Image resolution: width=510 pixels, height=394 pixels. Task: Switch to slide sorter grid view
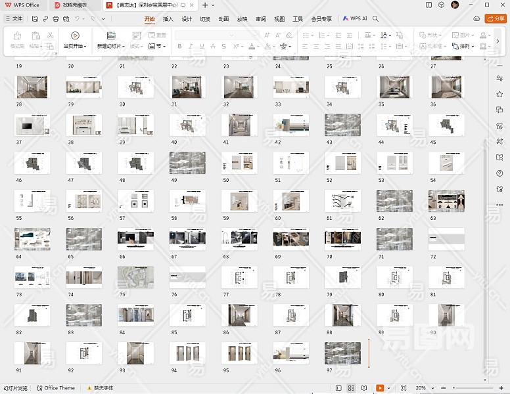(352, 388)
